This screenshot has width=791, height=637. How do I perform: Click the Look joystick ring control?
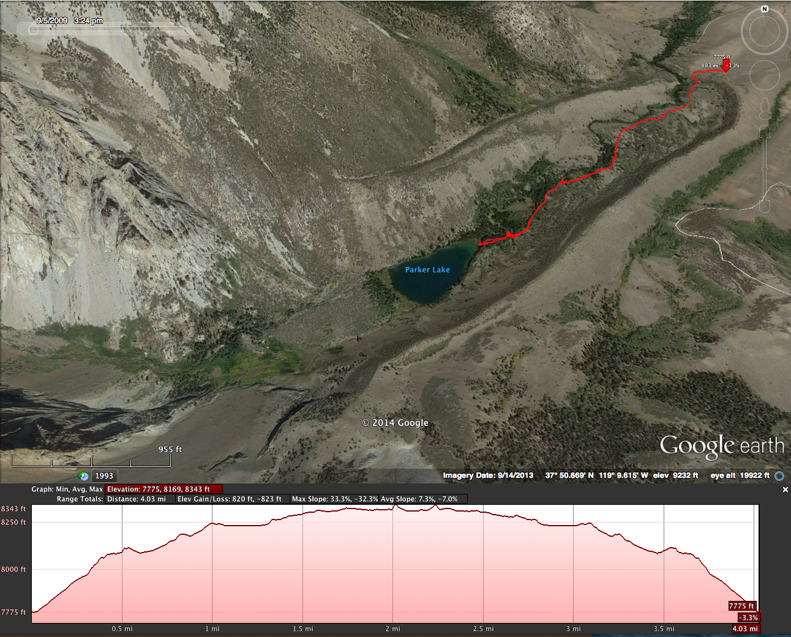pos(764,32)
